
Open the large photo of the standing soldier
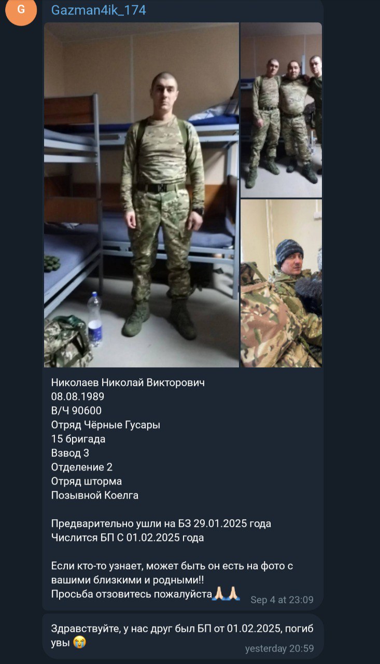[x=142, y=195]
